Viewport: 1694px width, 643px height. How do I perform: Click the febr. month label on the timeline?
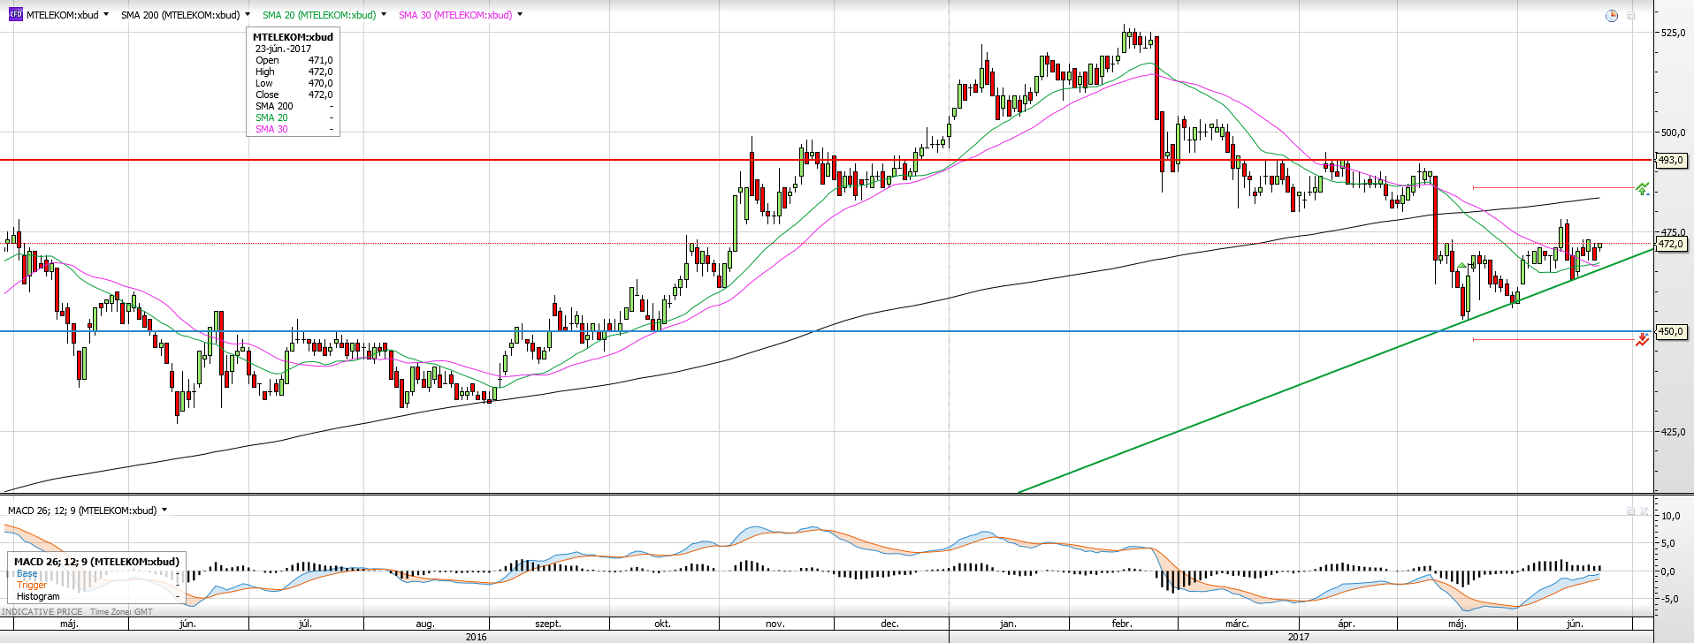coord(1122,624)
